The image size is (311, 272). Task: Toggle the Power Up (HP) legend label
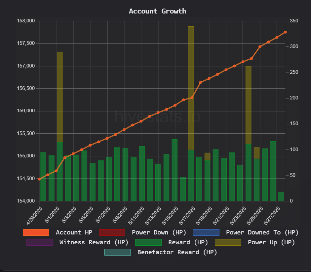point(271,242)
